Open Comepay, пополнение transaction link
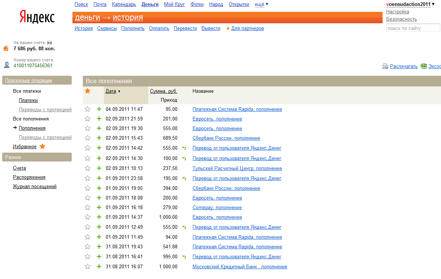 [217, 208]
